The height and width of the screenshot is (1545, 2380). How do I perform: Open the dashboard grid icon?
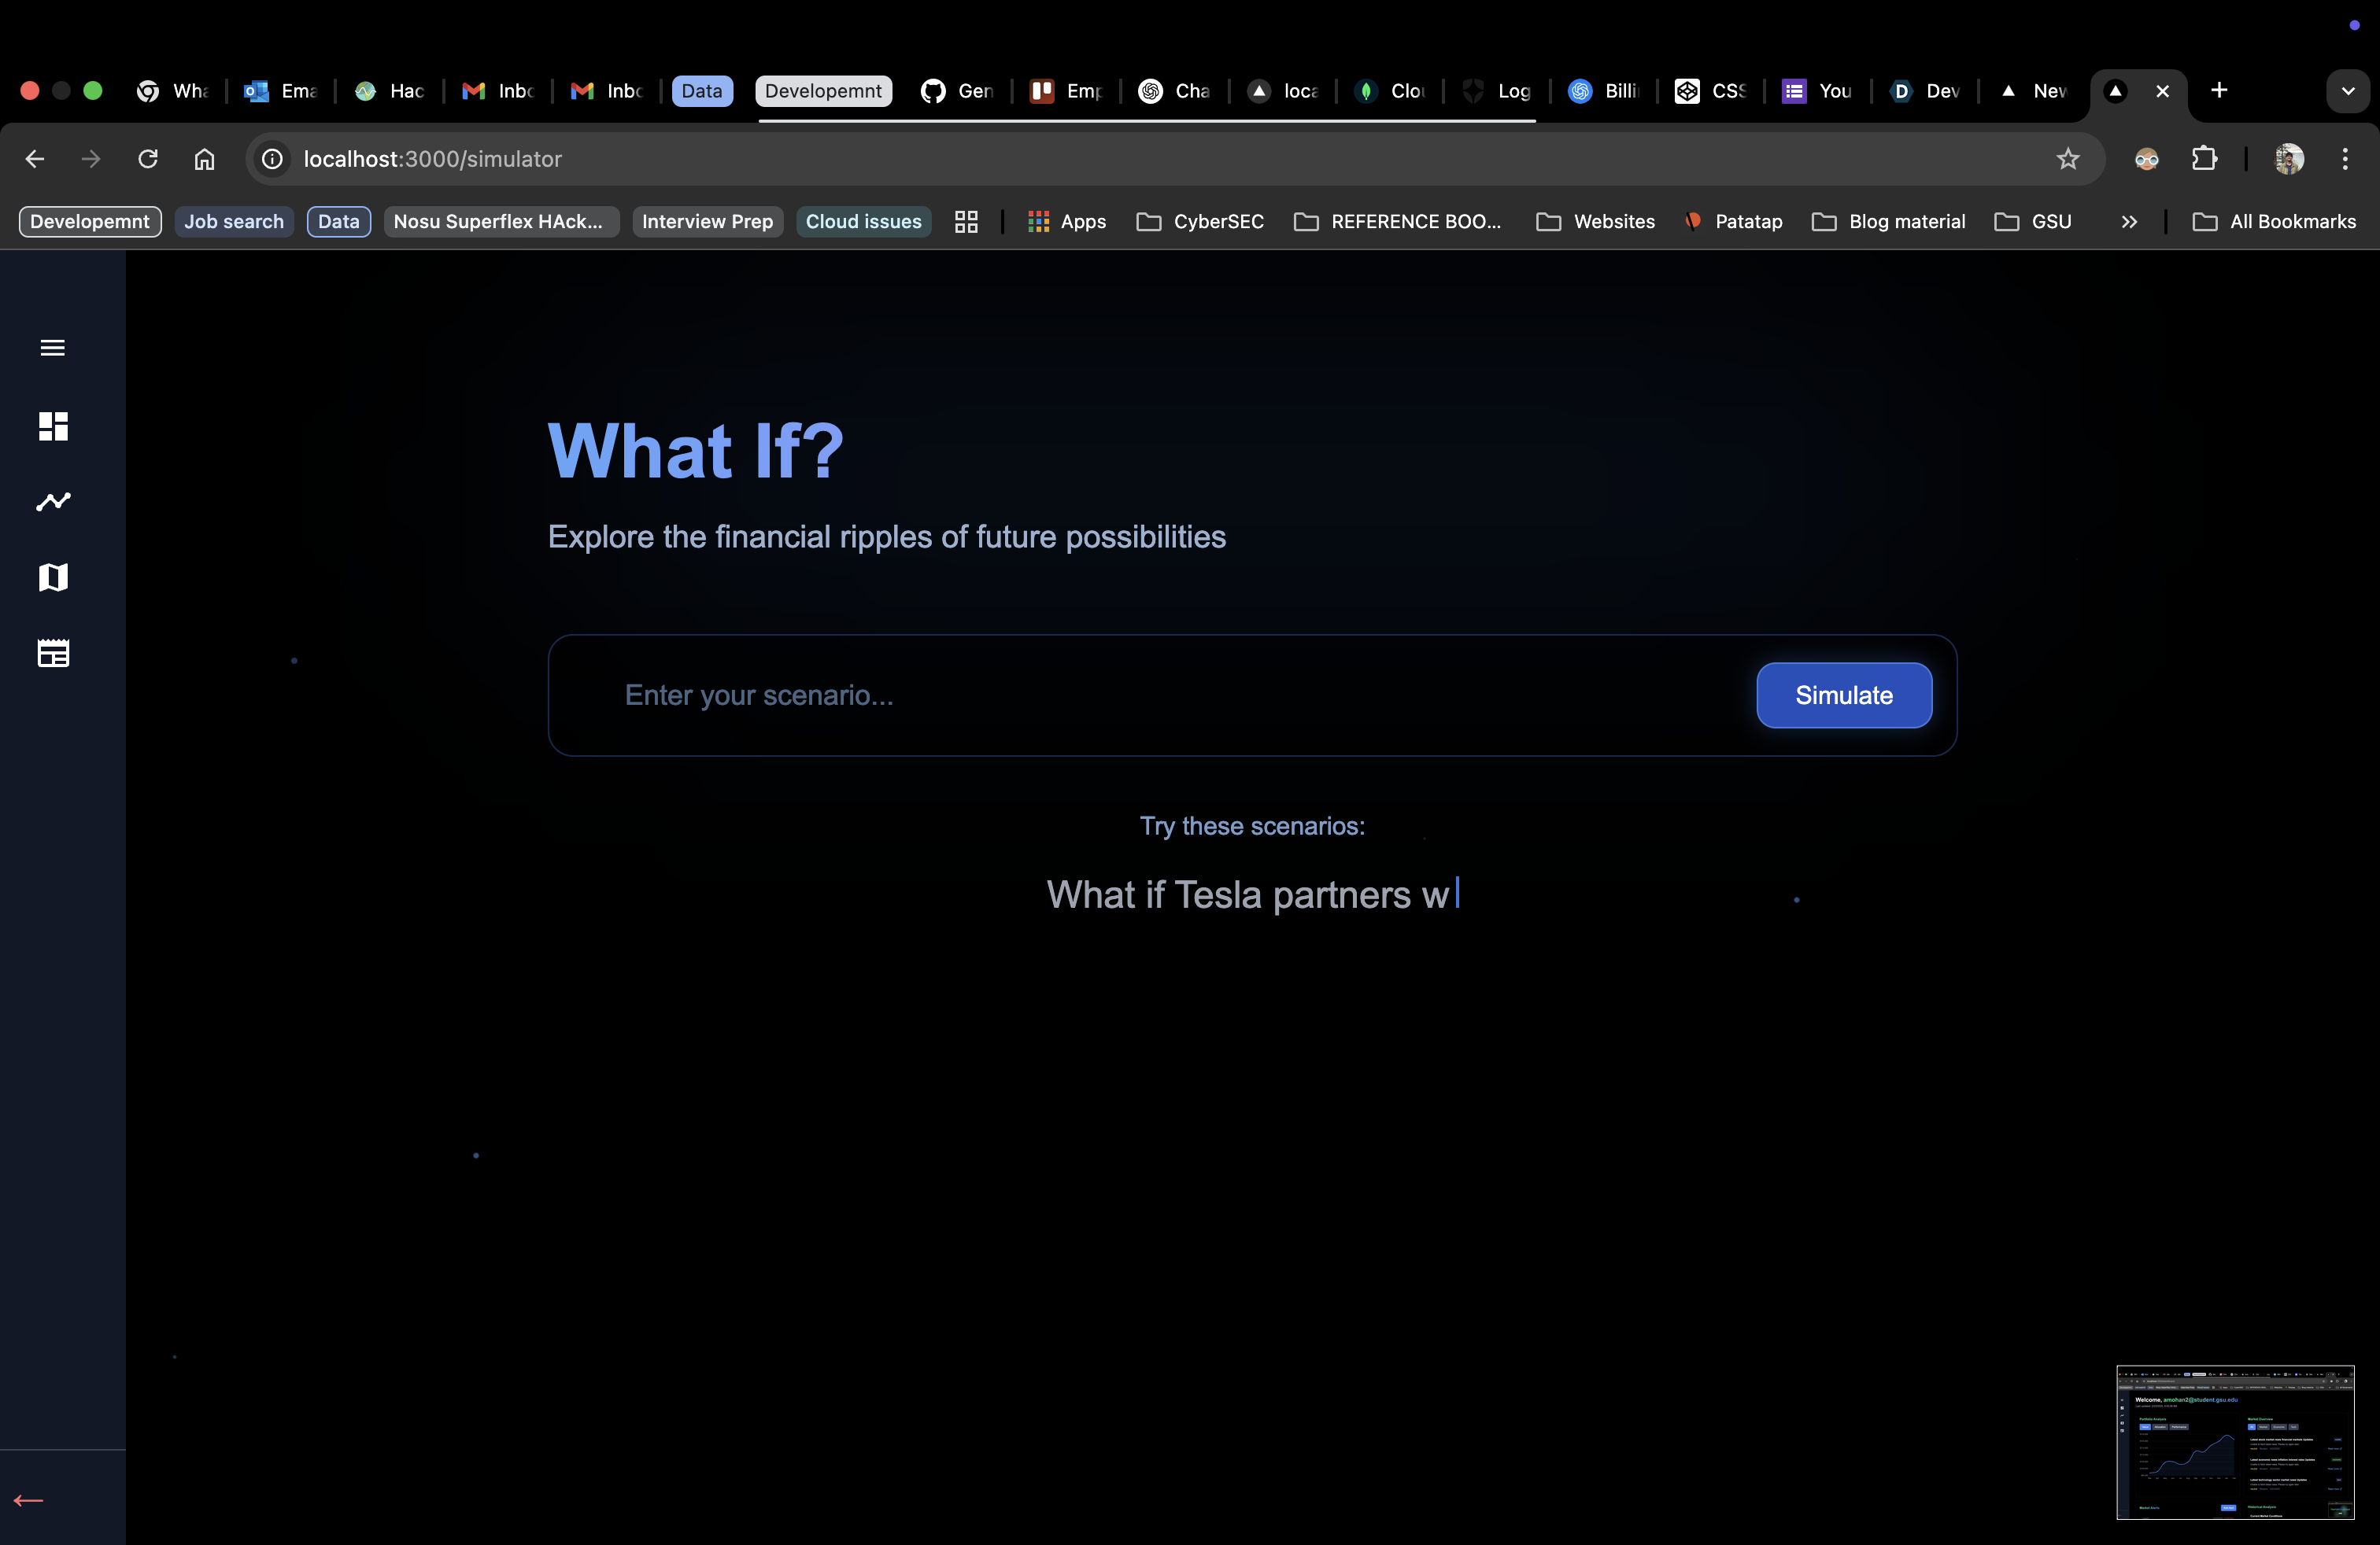click(52, 426)
